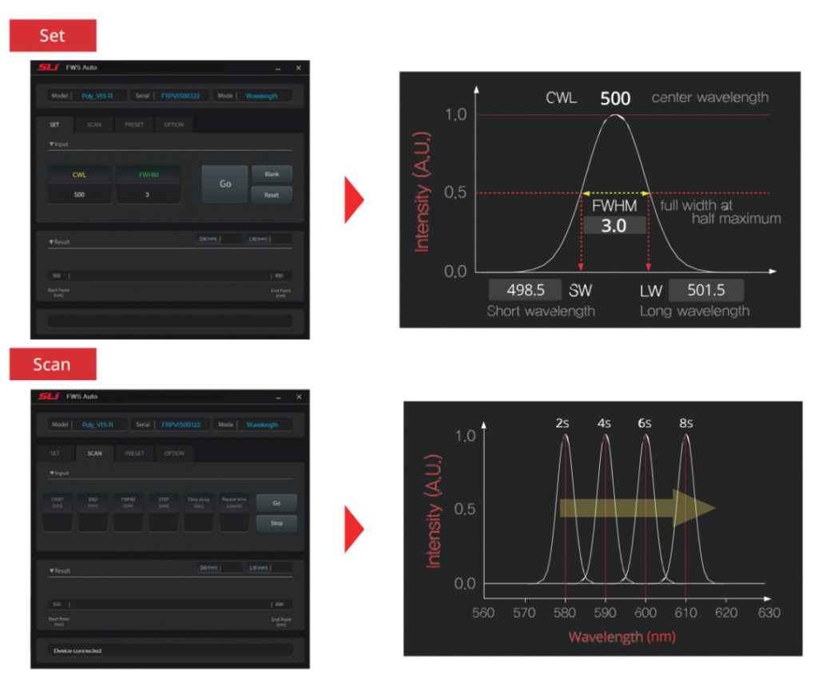Click the wavelength range bar above Device connected
818x693 pixels.
point(169,604)
